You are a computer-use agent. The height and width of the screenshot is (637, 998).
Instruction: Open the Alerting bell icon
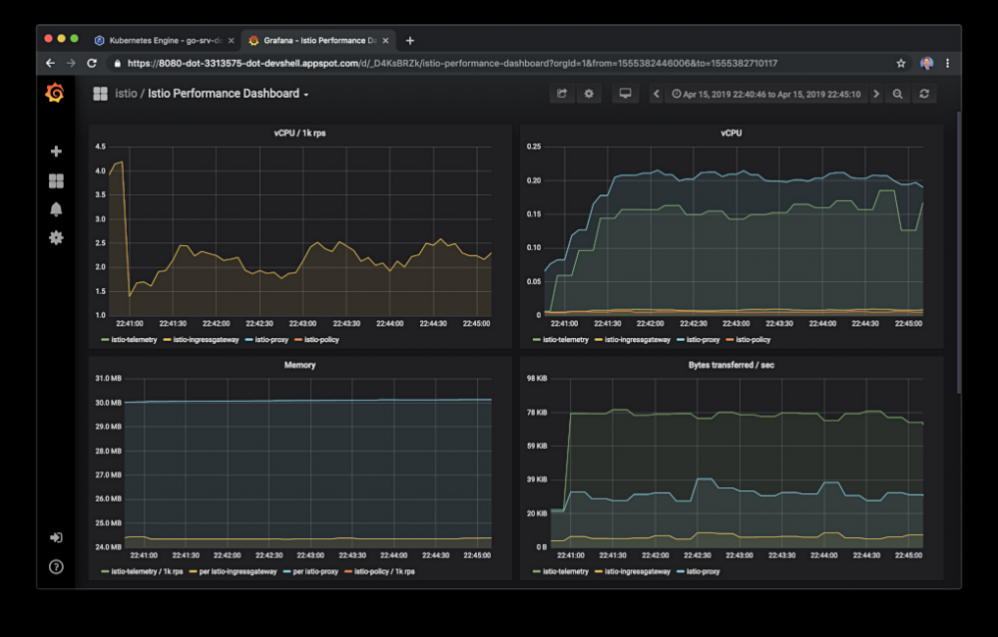[x=56, y=209]
